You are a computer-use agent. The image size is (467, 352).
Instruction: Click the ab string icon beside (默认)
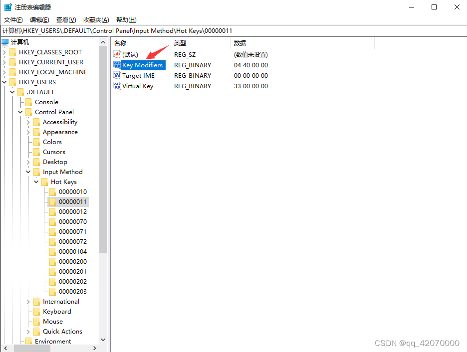pyautogui.click(x=118, y=54)
